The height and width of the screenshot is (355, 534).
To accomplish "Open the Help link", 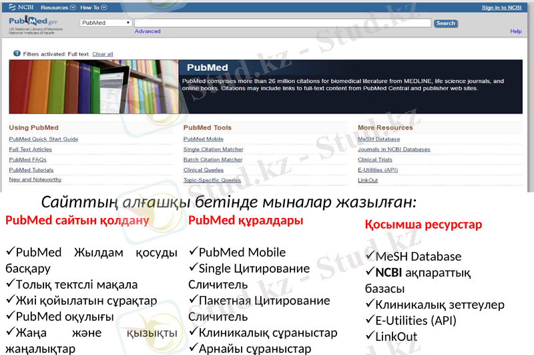I will click(x=515, y=31).
